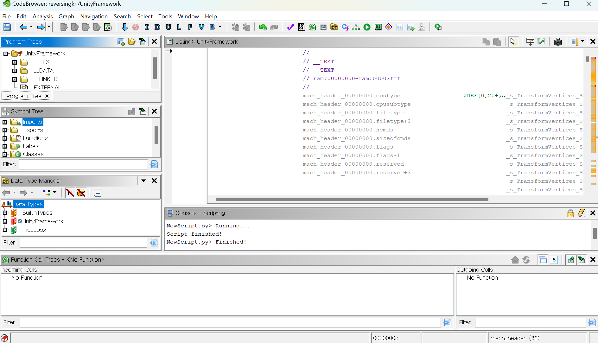Image resolution: width=598 pixels, height=343 pixels.
Task: Open the forward navigation history dropdown
Action: click(x=49, y=27)
